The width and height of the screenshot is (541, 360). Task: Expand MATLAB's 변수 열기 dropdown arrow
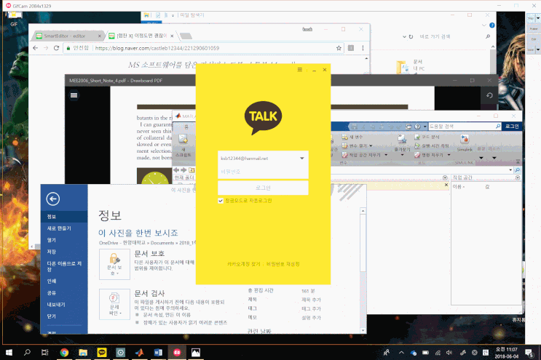371,145
